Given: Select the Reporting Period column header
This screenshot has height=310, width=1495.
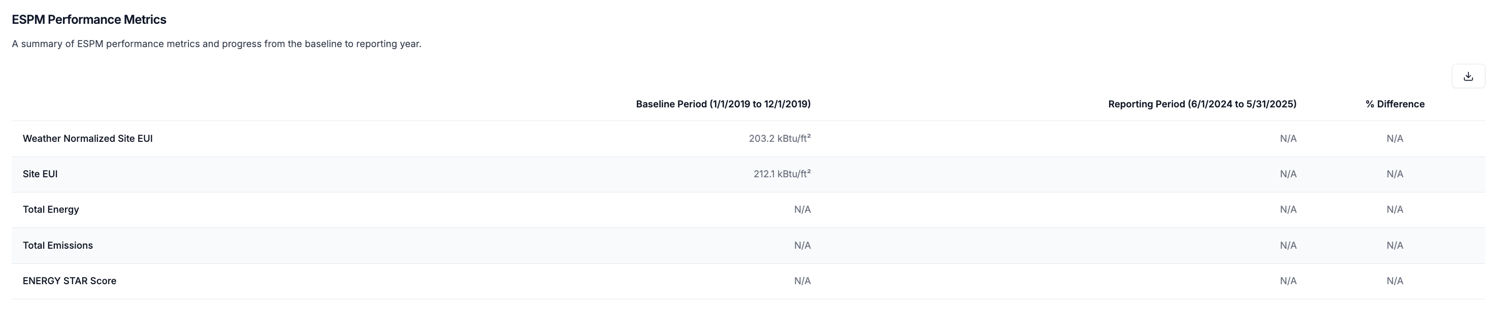Looking at the screenshot, I should [1202, 104].
